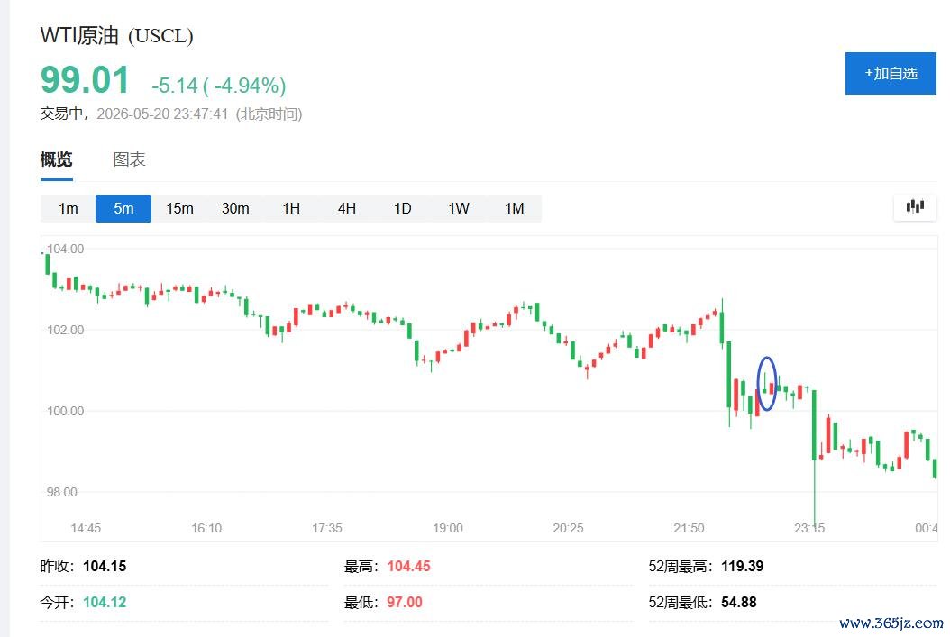
Task: Click the long-wick candle near 23:15
Action: tap(814, 455)
